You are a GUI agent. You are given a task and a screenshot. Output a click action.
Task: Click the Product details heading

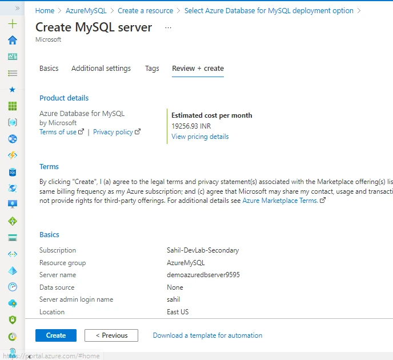64,98
